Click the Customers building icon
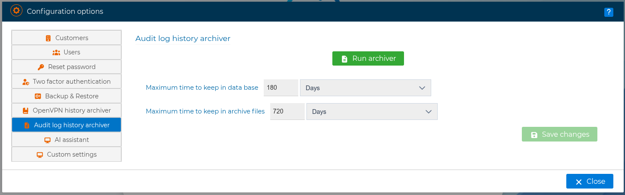 (x=48, y=38)
